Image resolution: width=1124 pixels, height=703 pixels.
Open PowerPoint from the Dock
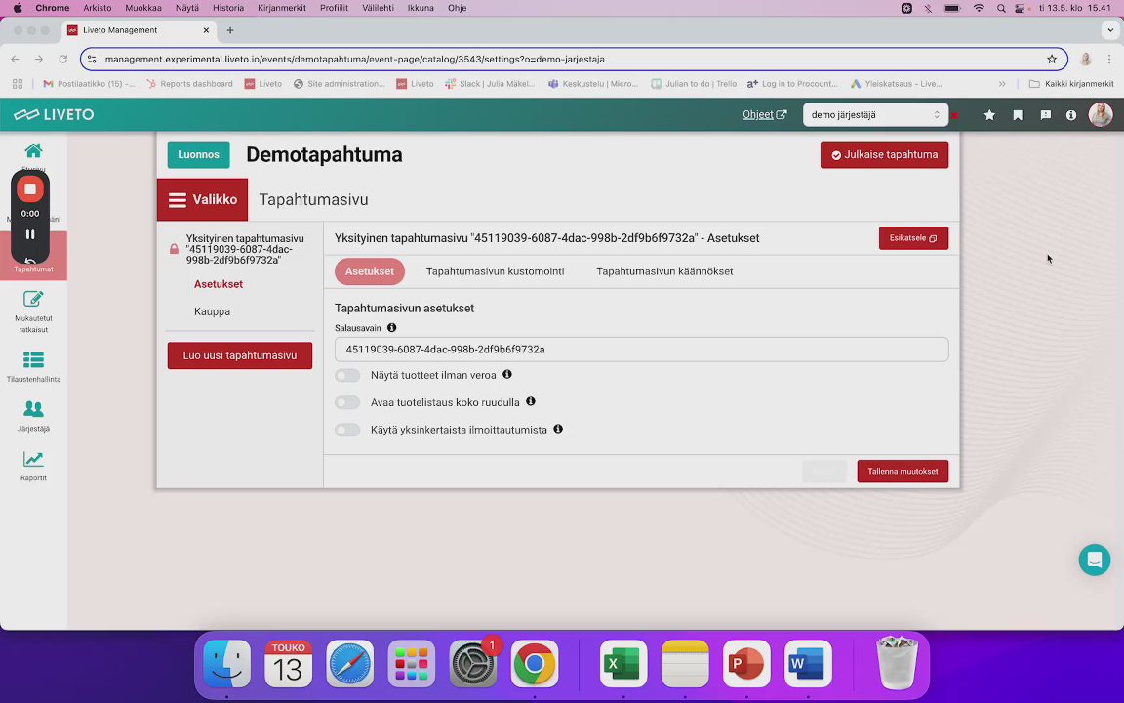(746, 664)
